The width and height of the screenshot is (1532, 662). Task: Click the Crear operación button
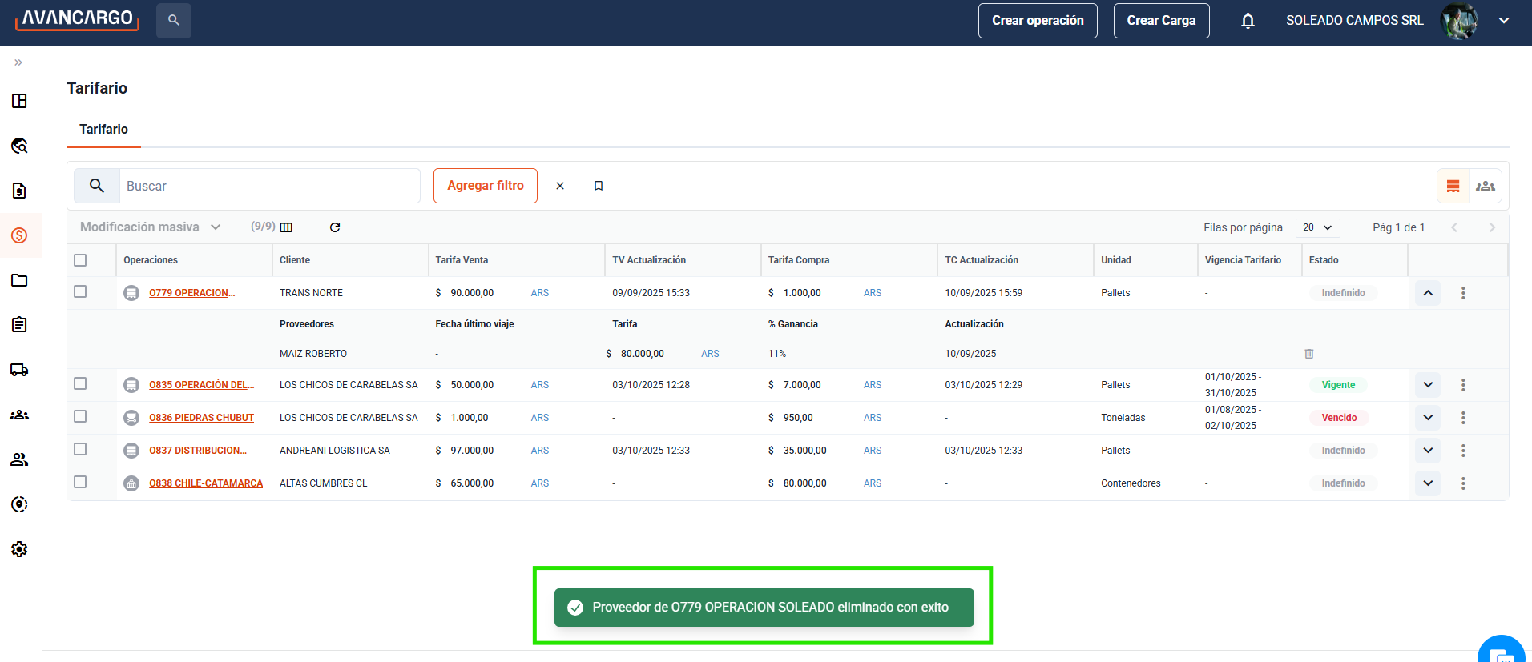[1038, 21]
